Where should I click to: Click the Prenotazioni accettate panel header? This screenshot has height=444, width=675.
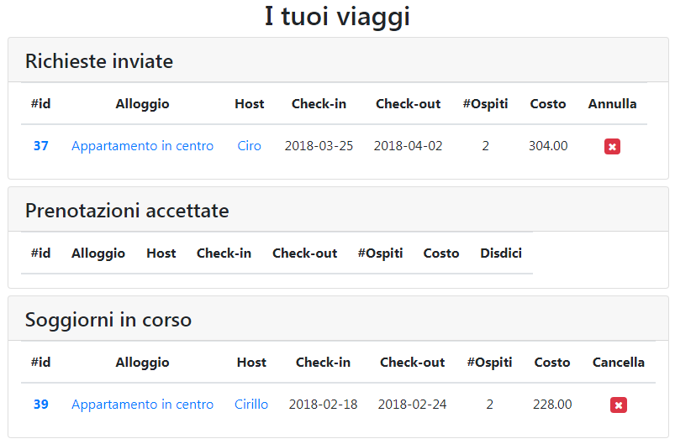(x=339, y=209)
